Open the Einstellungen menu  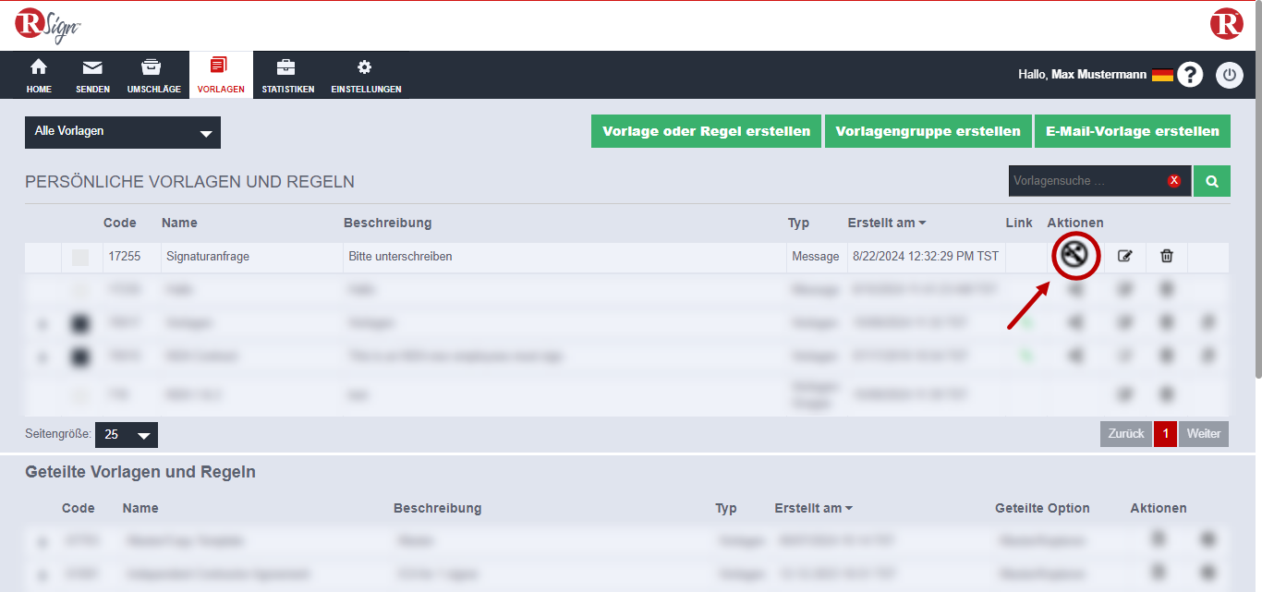(366, 76)
